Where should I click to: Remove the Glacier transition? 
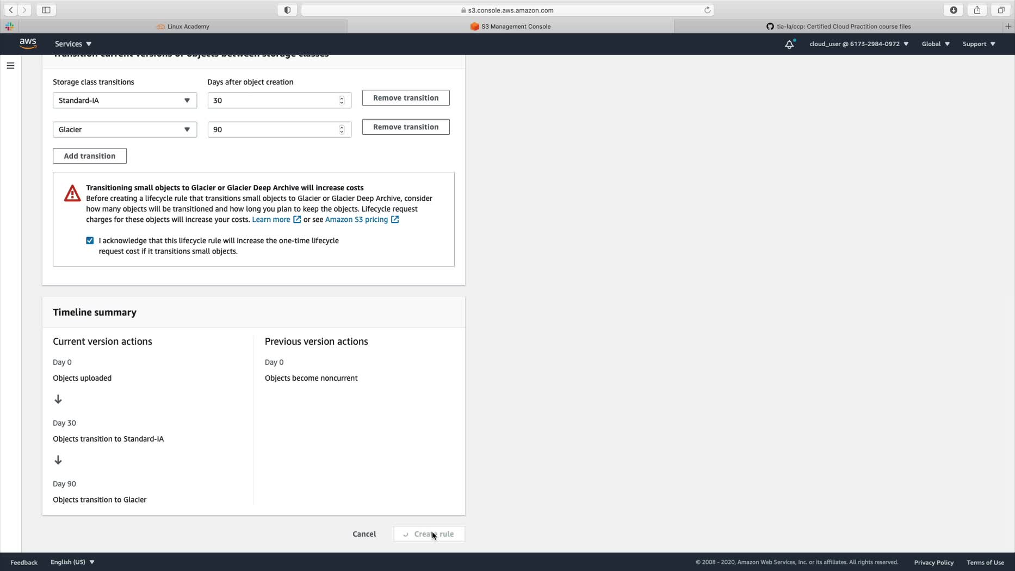(x=406, y=127)
